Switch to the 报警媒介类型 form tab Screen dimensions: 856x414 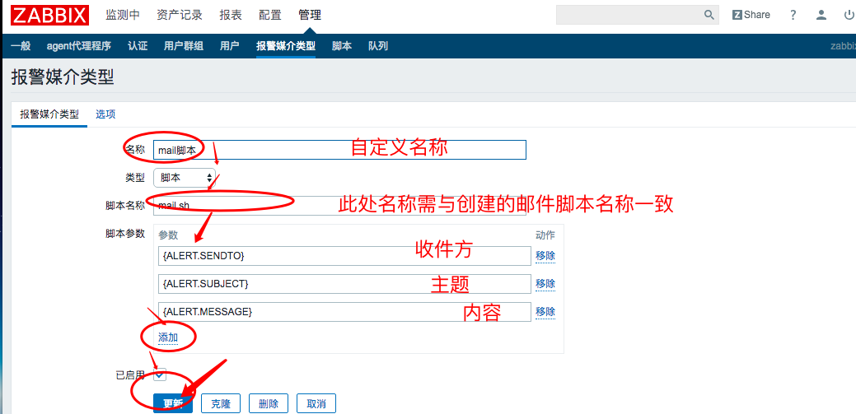(x=49, y=114)
